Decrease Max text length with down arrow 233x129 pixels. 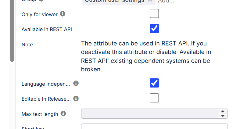coord(223,116)
